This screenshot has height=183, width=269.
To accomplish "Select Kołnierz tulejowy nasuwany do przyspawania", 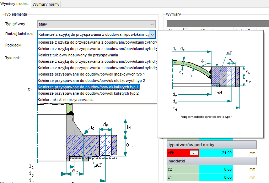I will (78, 55).
